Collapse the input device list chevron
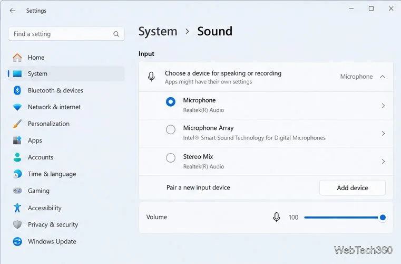 pyautogui.click(x=383, y=77)
